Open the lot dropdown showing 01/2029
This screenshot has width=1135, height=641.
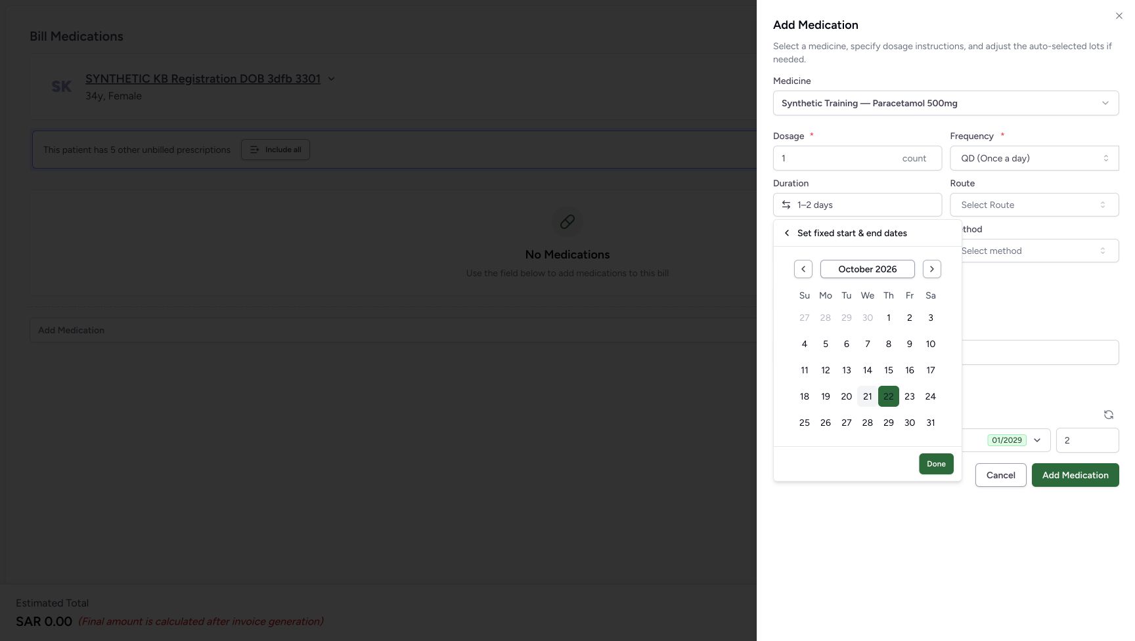pos(1006,440)
